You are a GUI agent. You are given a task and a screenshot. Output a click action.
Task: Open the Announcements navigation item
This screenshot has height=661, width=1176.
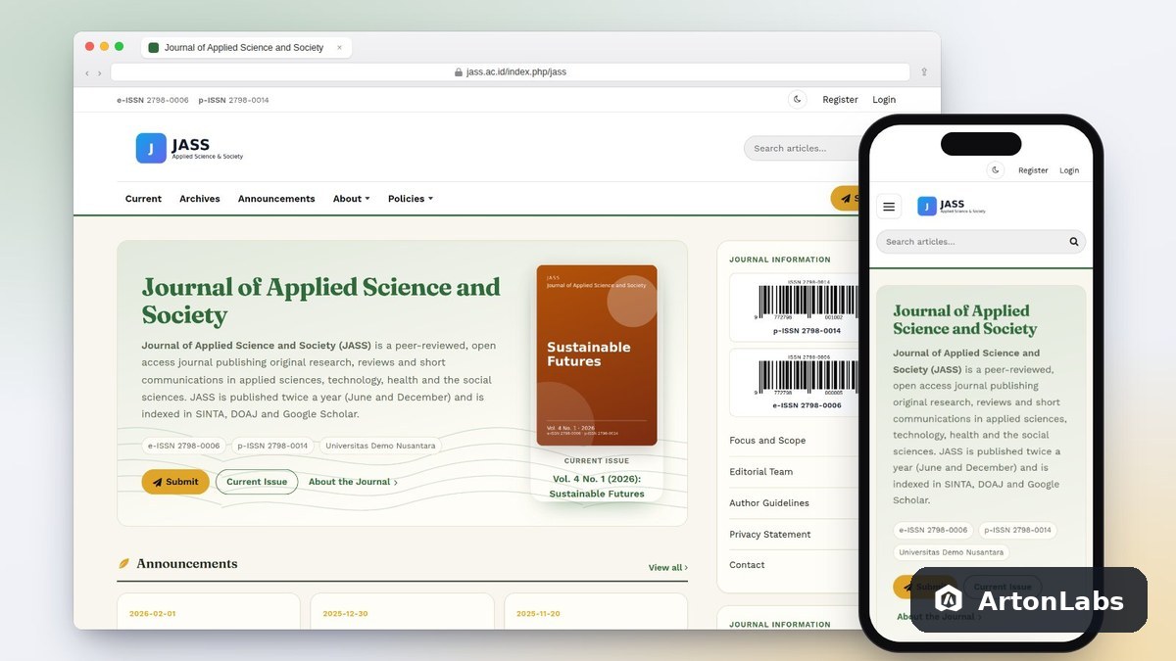(x=276, y=199)
